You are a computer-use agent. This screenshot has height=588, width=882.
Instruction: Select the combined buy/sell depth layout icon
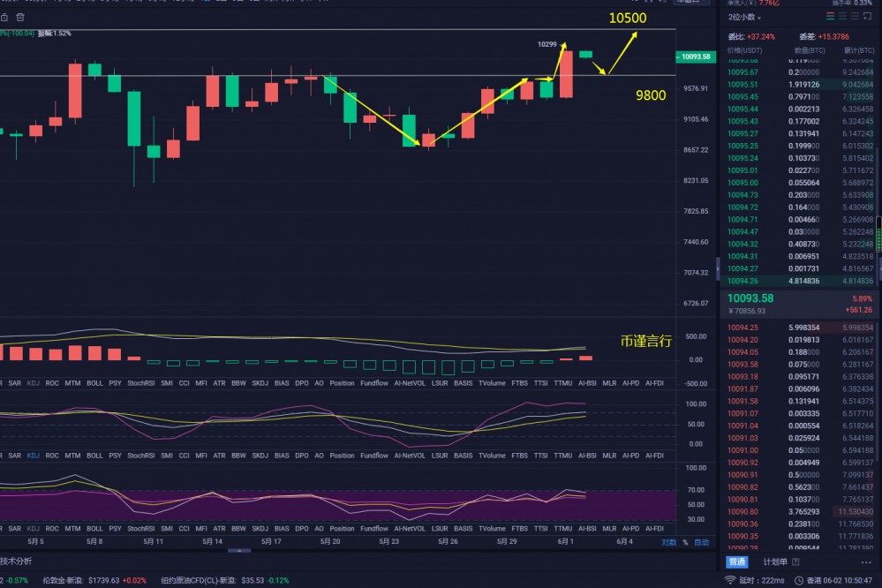[x=830, y=16]
